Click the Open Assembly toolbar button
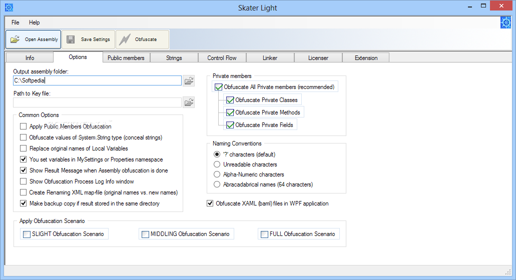 click(x=33, y=39)
